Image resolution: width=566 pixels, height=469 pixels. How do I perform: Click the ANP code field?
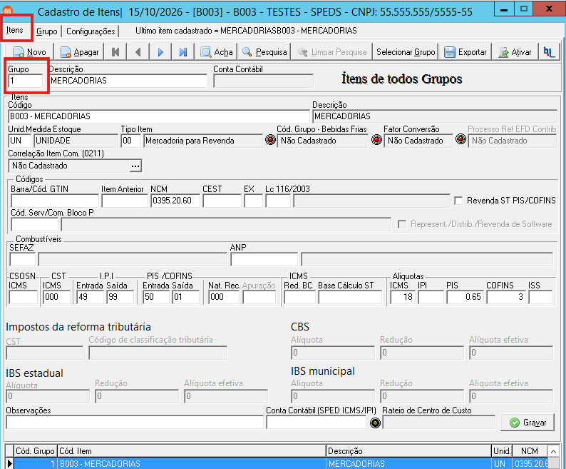tap(264, 260)
